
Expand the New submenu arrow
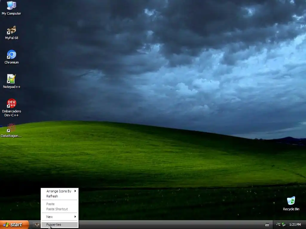point(75,217)
